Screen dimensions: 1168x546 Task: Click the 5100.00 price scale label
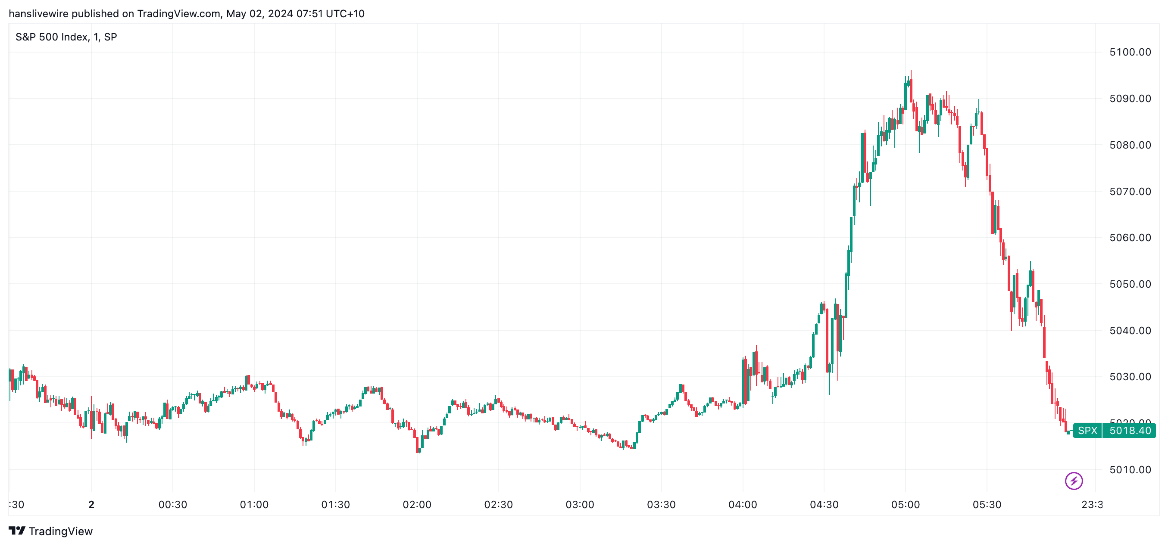1130,52
